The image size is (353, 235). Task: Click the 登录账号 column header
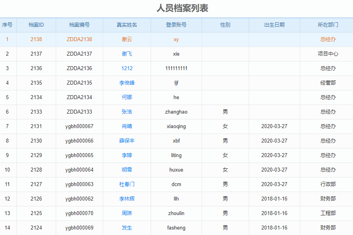[176, 25]
